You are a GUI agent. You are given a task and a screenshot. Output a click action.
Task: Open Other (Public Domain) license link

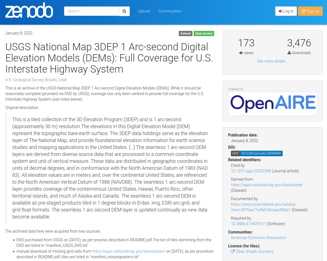pos(254,252)
